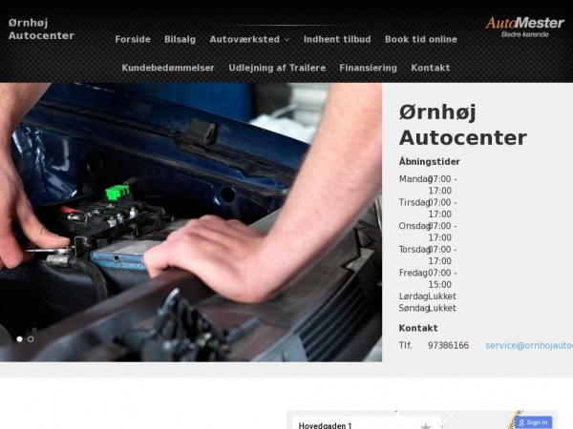Click the star icon in map address card
This screenshot has width=573, height=429.
click(x=426, y=424)
